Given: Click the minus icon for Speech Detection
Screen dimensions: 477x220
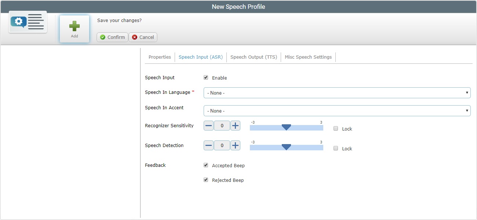Looking at the screenshot, I should tap(208, 145).
